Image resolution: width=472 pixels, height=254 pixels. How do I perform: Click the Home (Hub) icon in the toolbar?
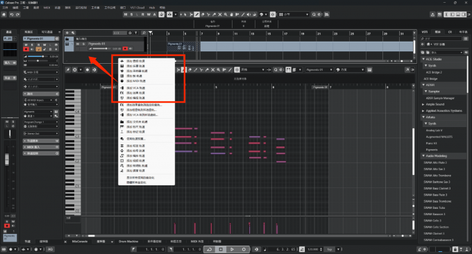[x=4, y=15]
